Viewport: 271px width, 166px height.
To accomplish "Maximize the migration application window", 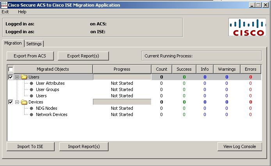I will [x=259, y=5].
